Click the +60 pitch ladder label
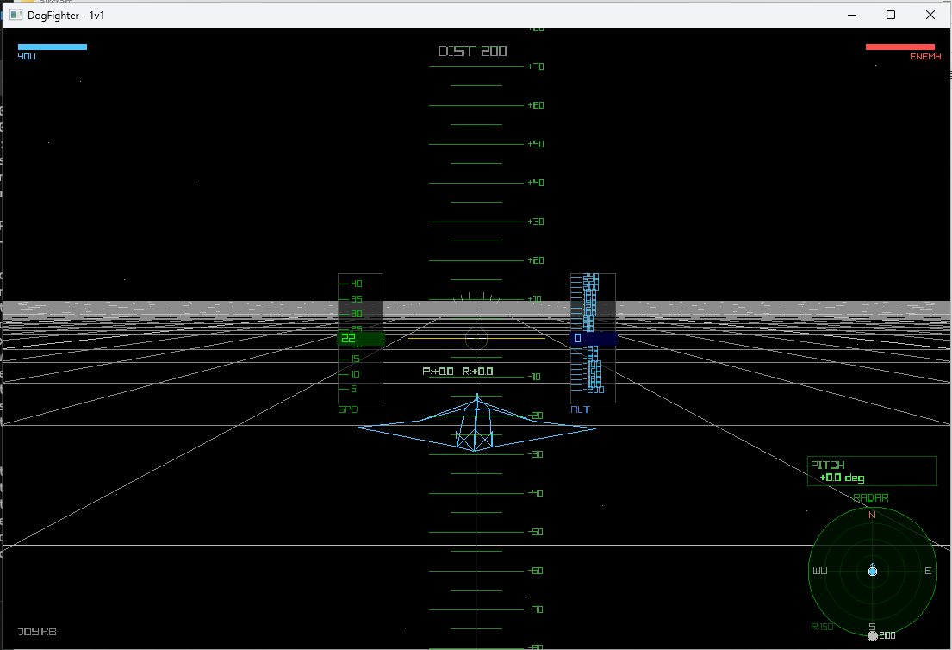Screen dimensions: 952x650 (536, 105)
